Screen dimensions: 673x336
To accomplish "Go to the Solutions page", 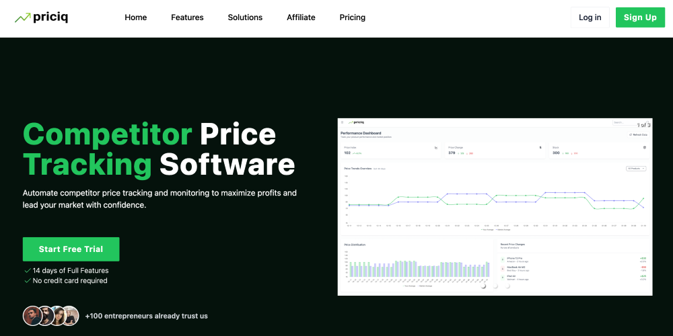I will [245, 17].
